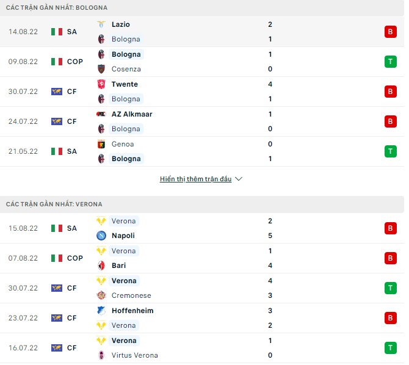Image resolution: width=409 pixels, height=365 pixels.
Task: Click the green T badge for Cosenza match
Action: 390,62
